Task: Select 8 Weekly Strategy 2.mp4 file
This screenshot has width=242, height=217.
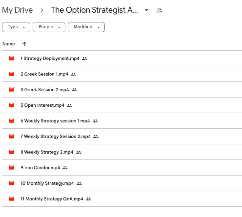Action: pyautogui.click(x=122, y=152)
